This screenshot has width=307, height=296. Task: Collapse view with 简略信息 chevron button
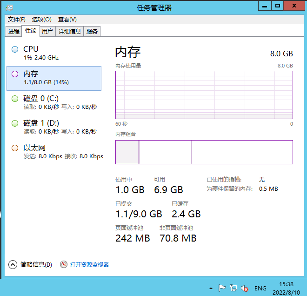tap(13, 264)
